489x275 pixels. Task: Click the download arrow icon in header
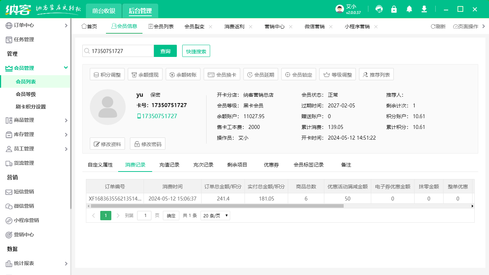(x=424, y=9)
